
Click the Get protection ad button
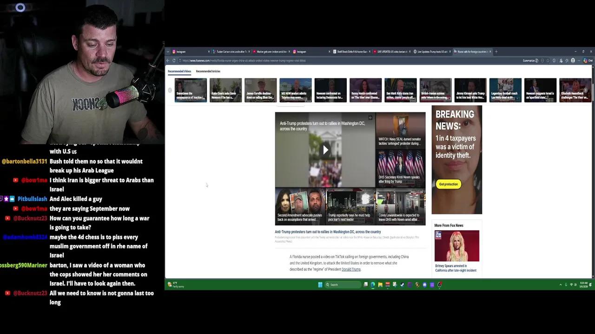[448, 184]
